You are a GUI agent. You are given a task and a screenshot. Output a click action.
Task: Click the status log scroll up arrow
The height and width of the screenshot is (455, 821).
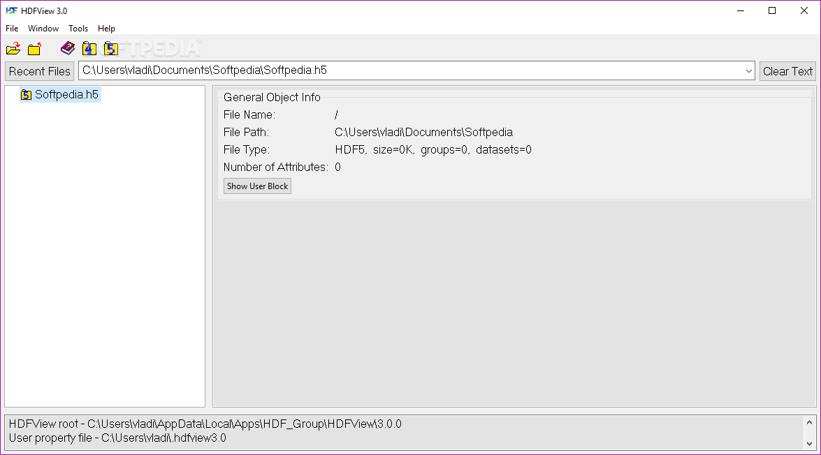[x=809, y=423]
